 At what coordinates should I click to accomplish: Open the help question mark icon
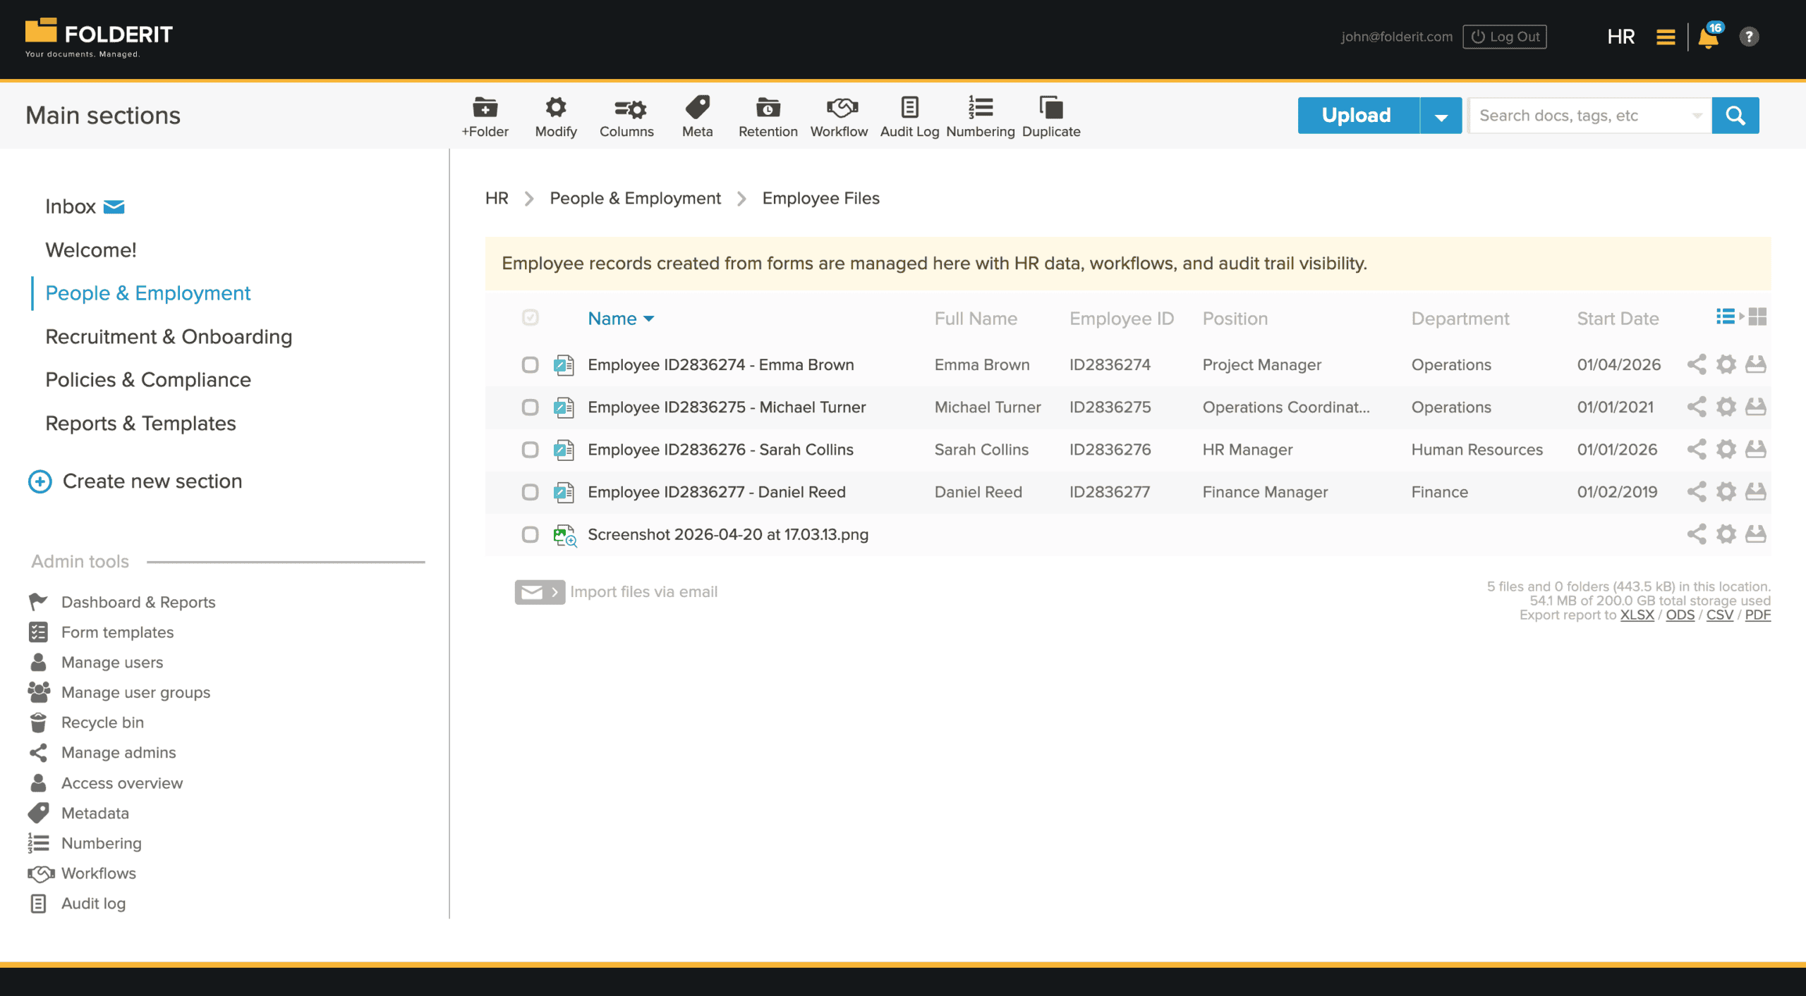click(x=1749, y=37)
